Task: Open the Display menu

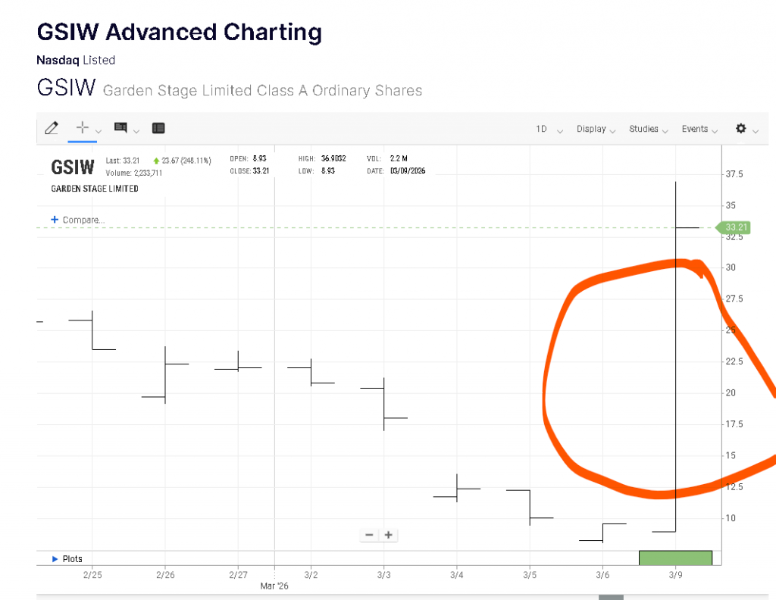Action: tap(596, 130)
